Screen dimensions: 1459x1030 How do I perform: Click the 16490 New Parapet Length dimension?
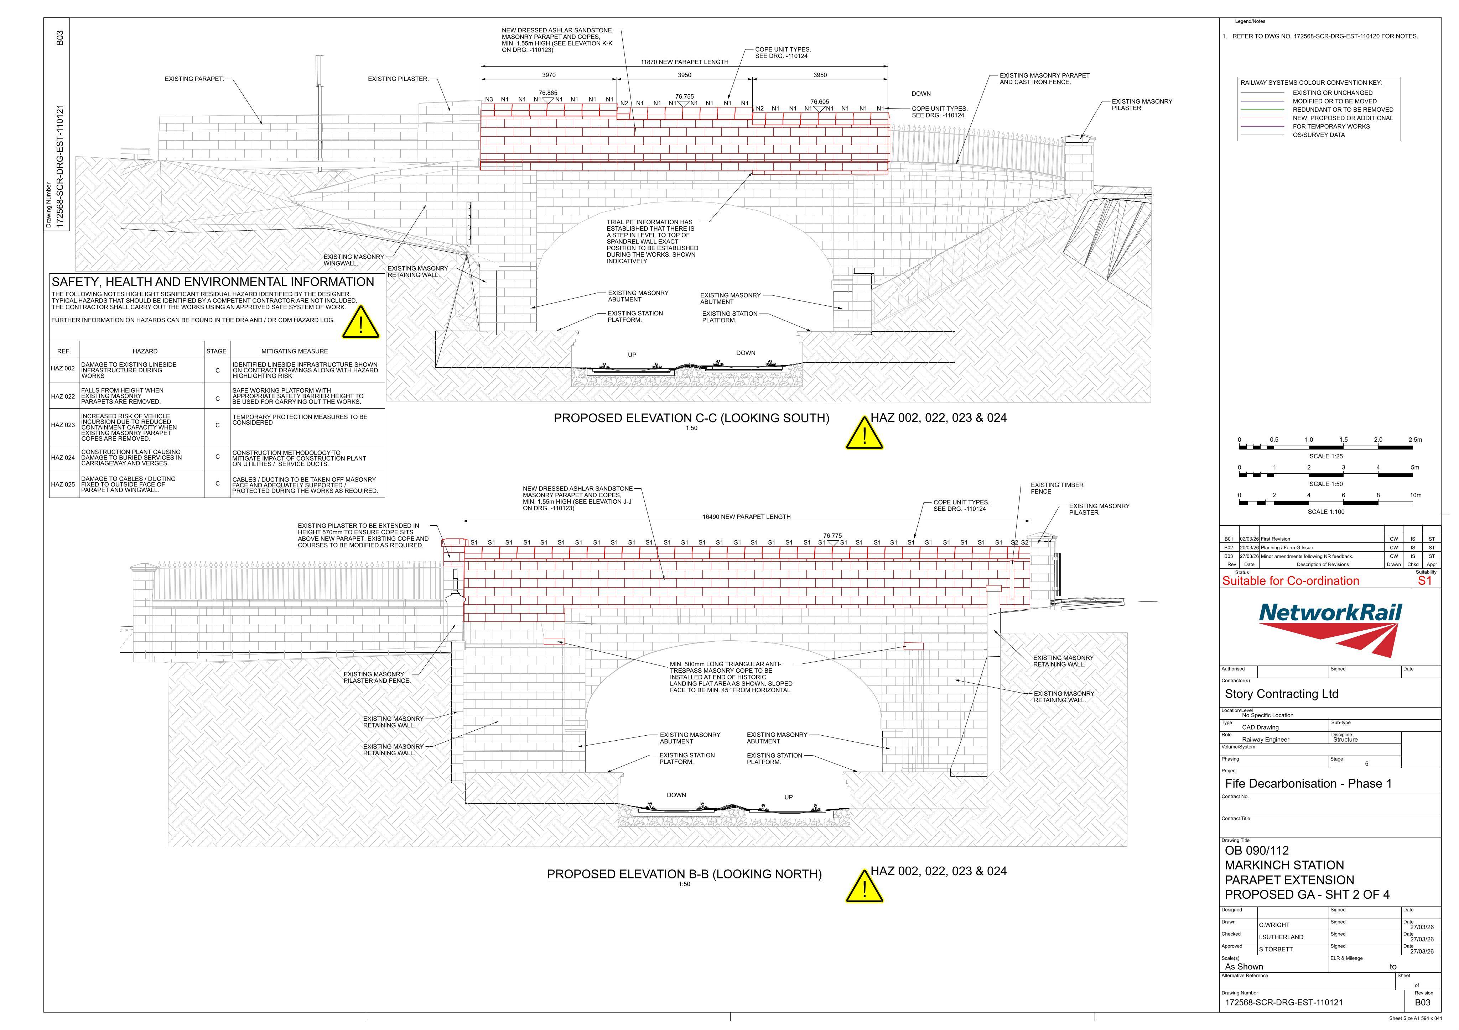pos(747,517)
